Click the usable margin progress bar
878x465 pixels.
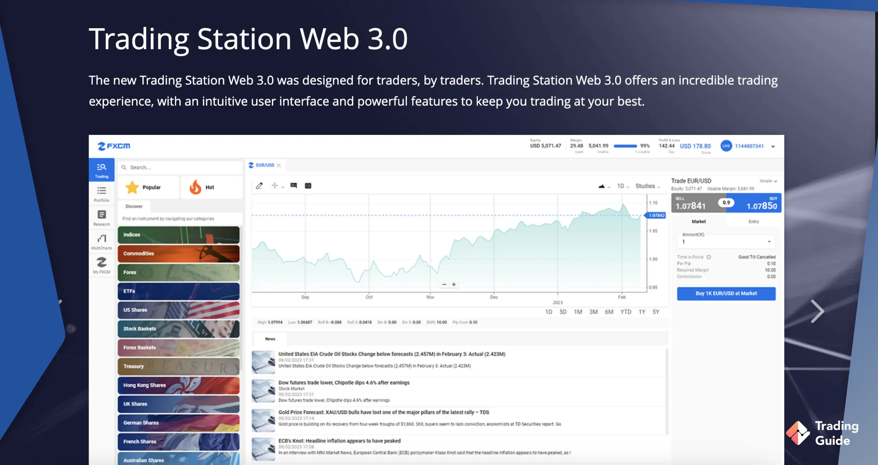coord(625,146)
